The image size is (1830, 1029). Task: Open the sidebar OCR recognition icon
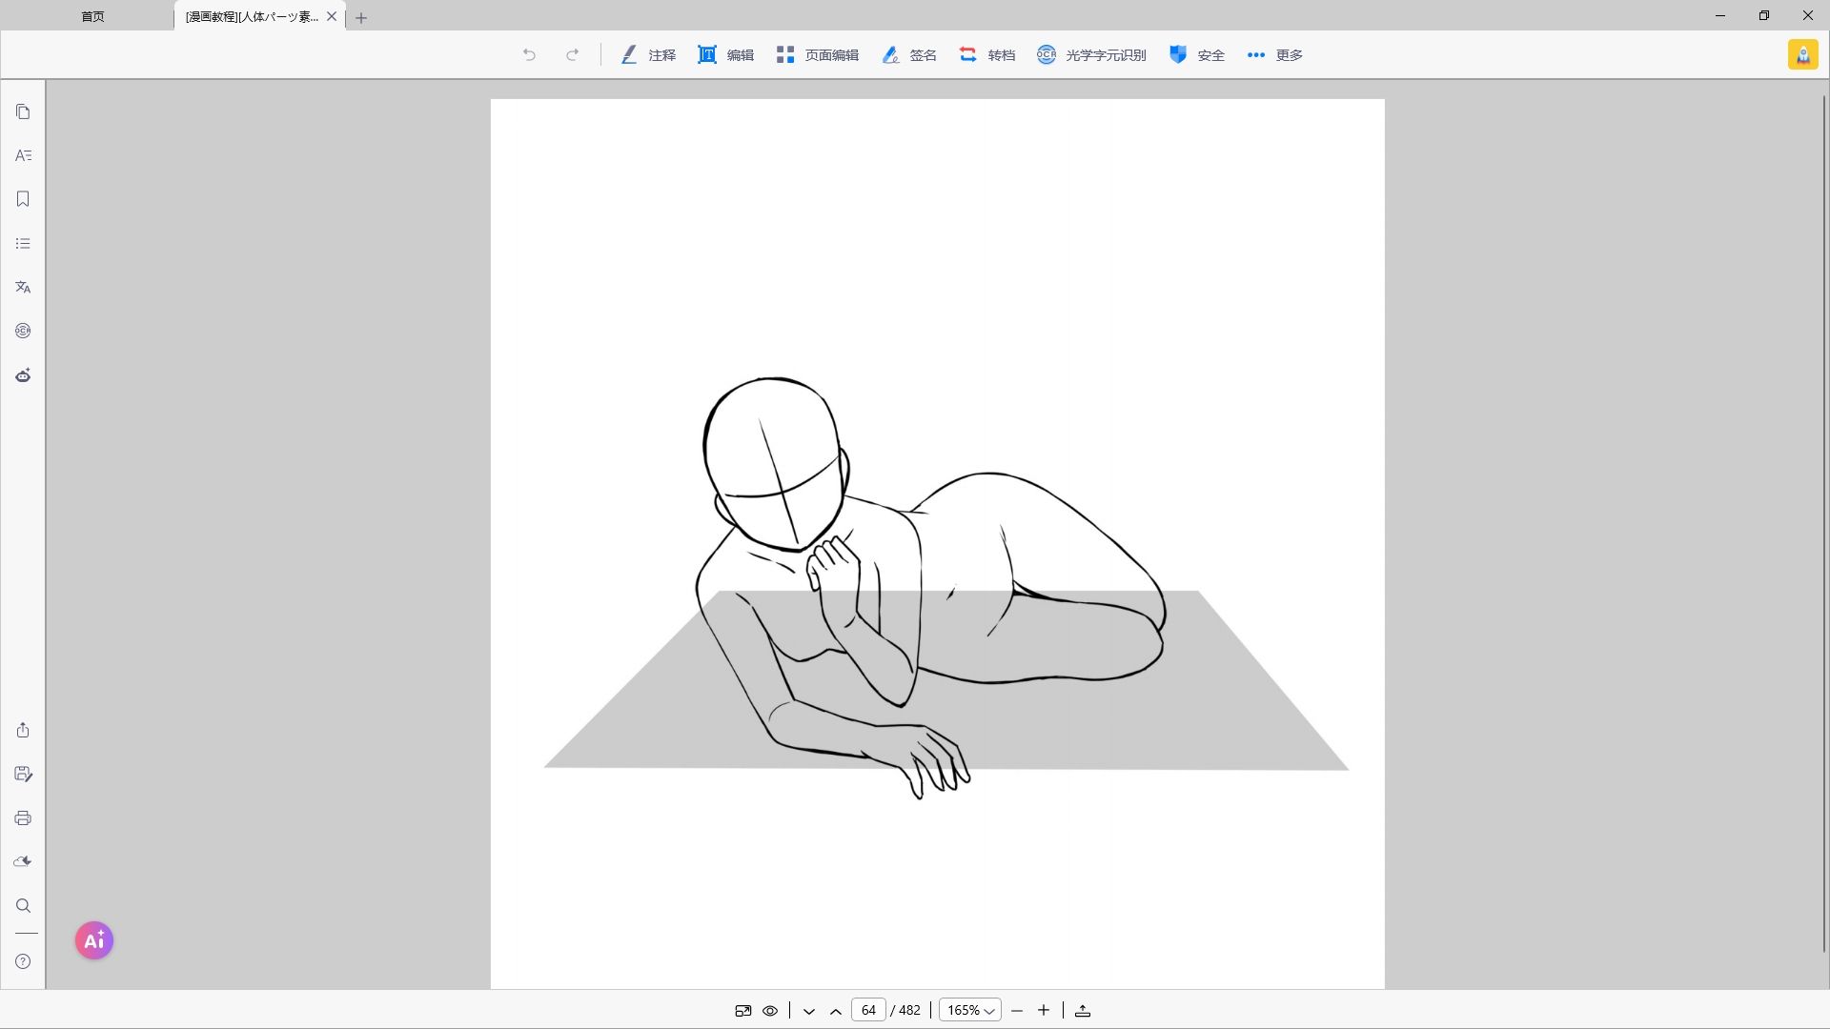(23, 331)
